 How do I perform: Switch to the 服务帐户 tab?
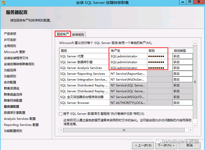click(63, 34)
